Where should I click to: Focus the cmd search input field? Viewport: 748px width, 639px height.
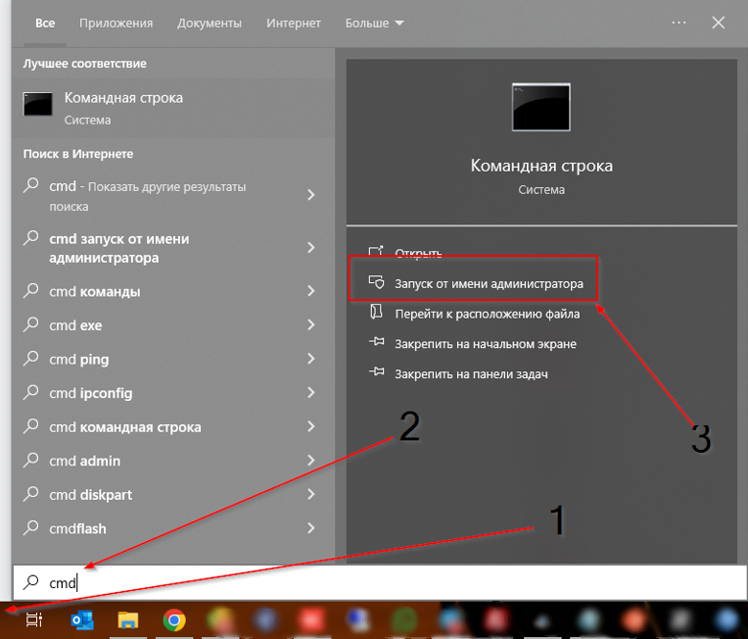380,582
